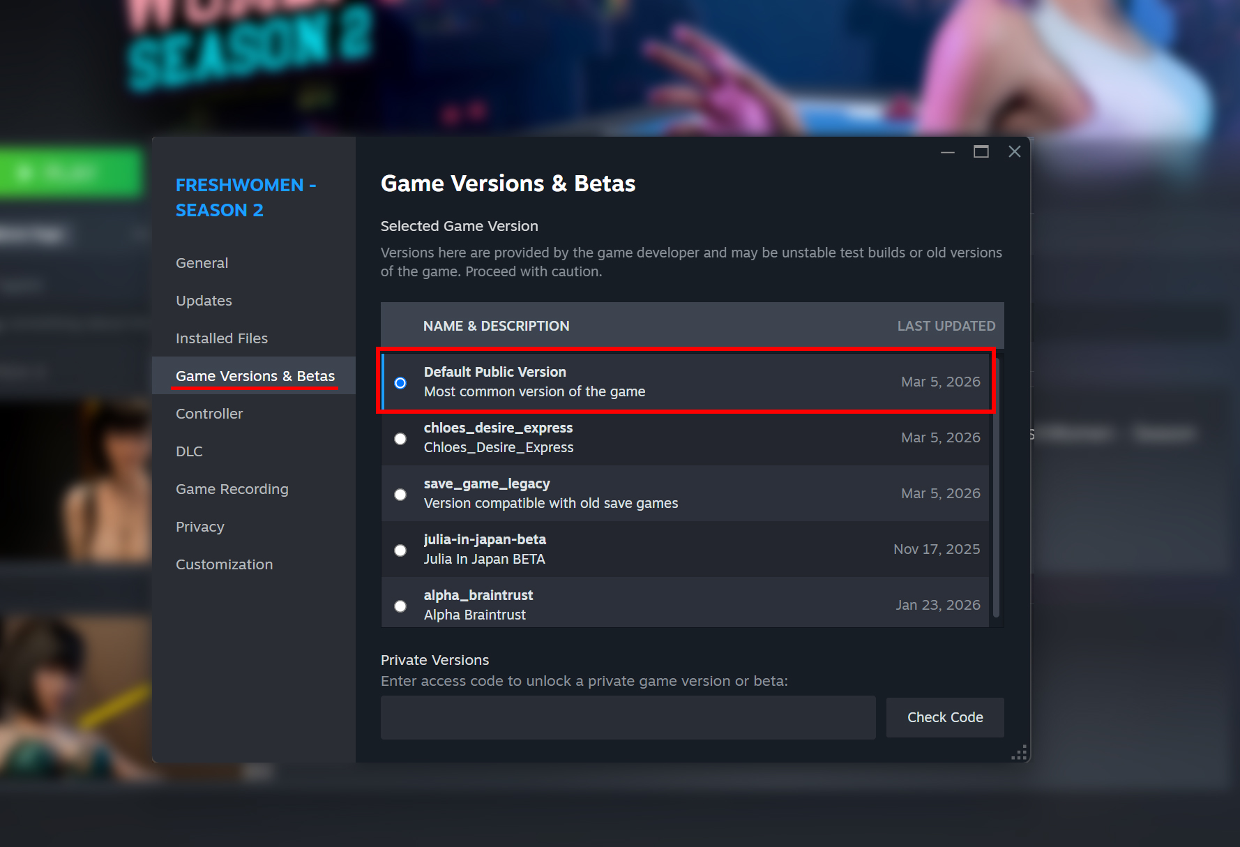1240x847 pixels.
Task: Open Game Recording settings
Action: point(232,489)
